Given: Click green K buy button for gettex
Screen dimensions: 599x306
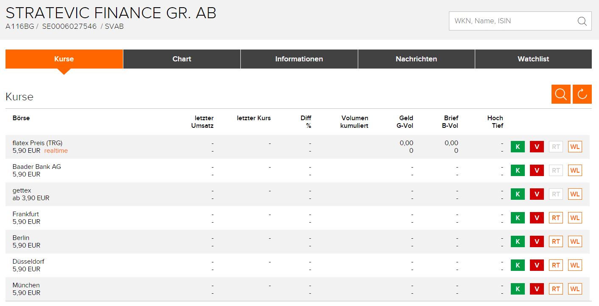Looking at the screenshot, I should tap(517, 194).
